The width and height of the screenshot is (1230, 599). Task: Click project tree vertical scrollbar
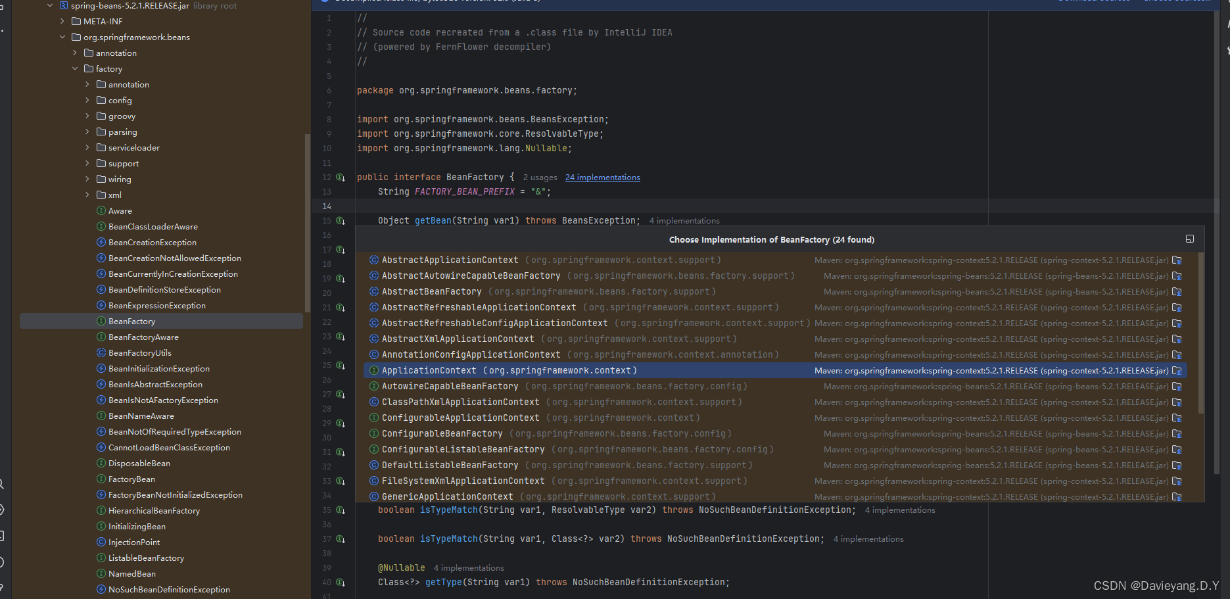point(307,224)
